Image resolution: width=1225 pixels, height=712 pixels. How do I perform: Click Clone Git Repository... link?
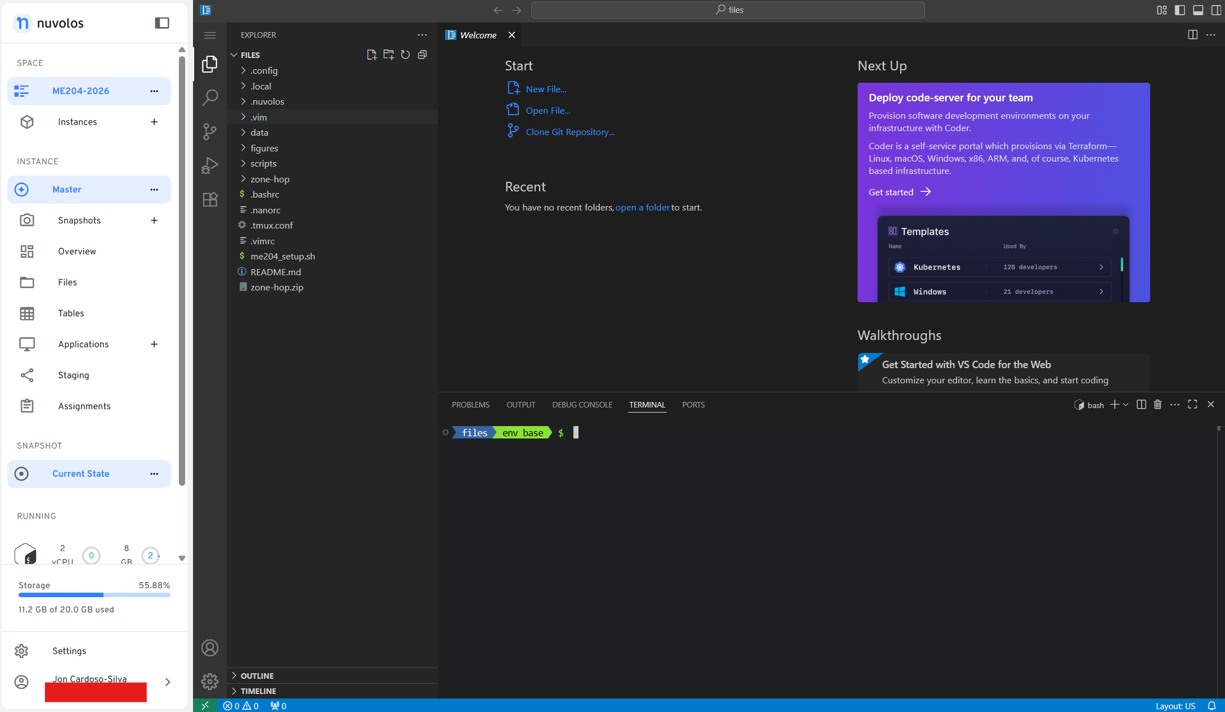pos(570,132)
